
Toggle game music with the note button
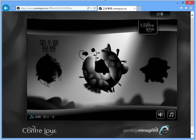coord(171,114)
